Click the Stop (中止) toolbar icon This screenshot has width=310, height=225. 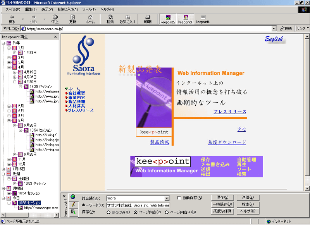pos(55,19)
